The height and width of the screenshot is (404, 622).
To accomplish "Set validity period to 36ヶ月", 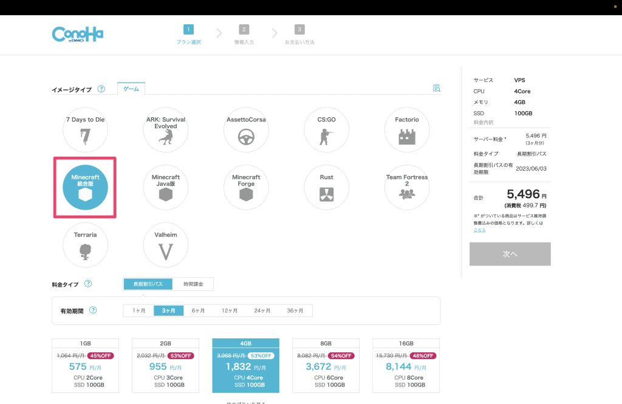I will 295,310.
